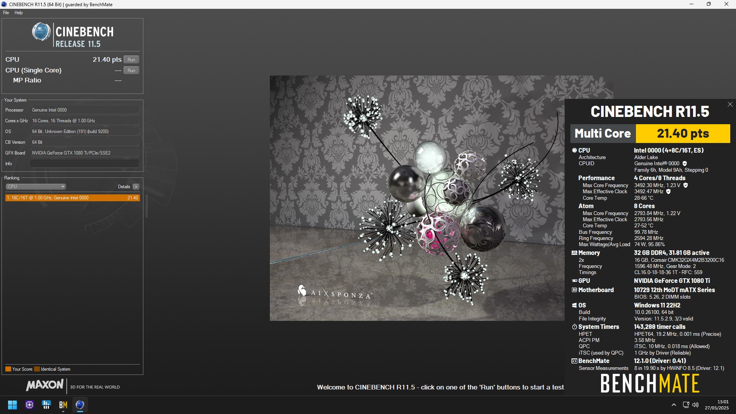The height and width of the screenshot is (414, 736).
Task: Click the Cinebench globe logo icon
Action: click(41, 32)
